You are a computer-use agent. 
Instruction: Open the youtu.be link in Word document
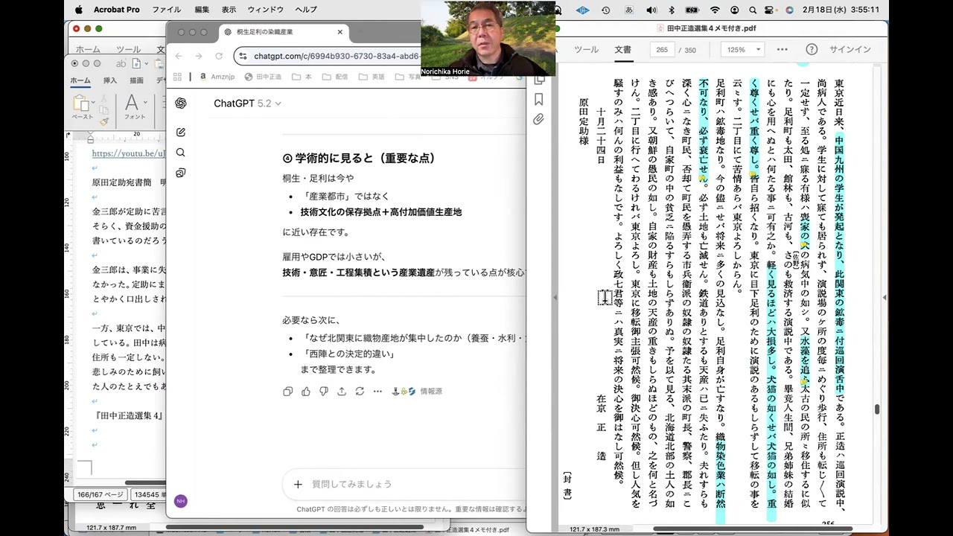coord(128,153)
